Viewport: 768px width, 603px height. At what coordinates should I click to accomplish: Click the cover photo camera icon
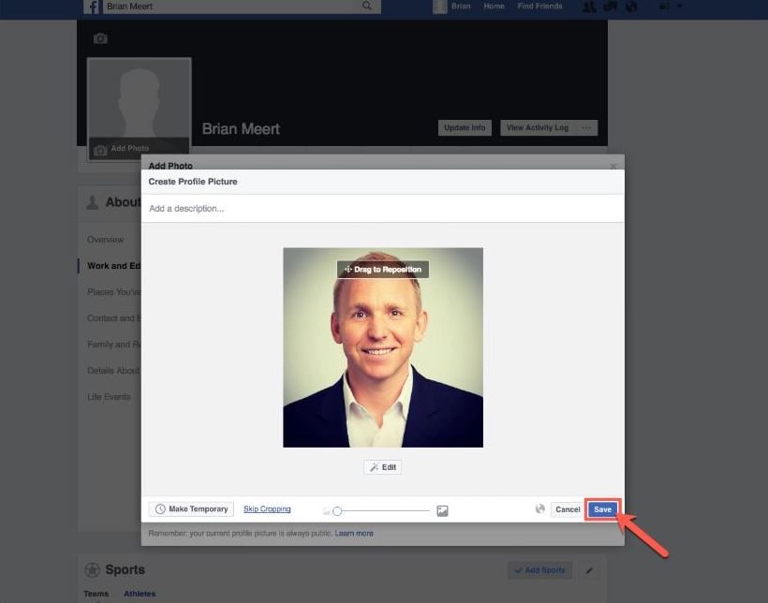100,38
